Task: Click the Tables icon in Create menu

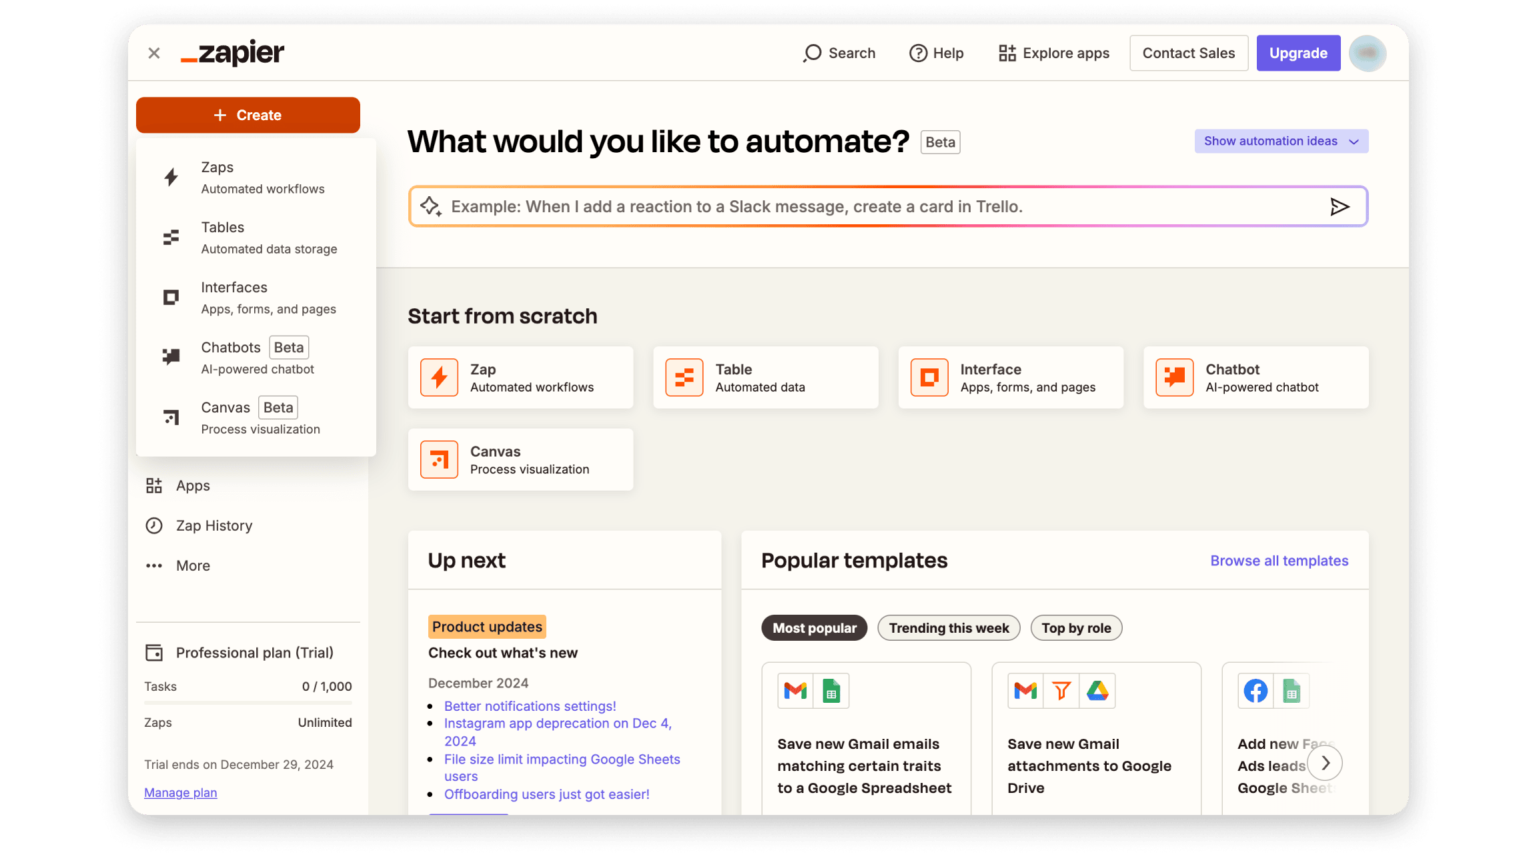Action: [x=171, y=237]
